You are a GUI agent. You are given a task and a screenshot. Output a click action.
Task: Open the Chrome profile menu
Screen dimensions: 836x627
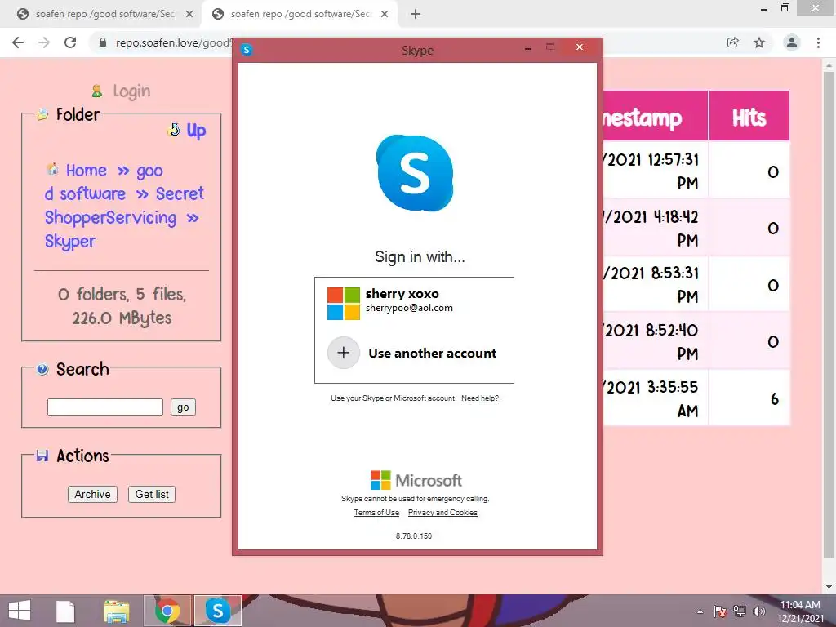(x=792, y=42)
